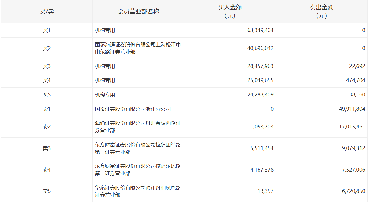Select the 卖3 row label
The height and width of the screenshot is (203, 368).
(x=47, y=148)
